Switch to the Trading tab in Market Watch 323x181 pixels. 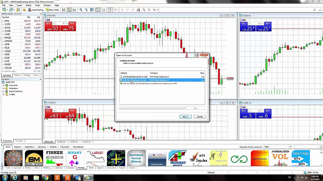click(x=27, y=75)
